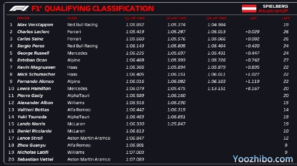This screenshot has width=297, height=166.
Task: Click Max Verstappen driver name
Action: tap(35, 25)
